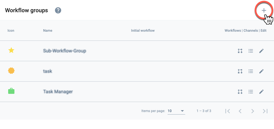Click the orange badge icon of task row
This screenshot has width=274, height=129.
tap(11, 71)
